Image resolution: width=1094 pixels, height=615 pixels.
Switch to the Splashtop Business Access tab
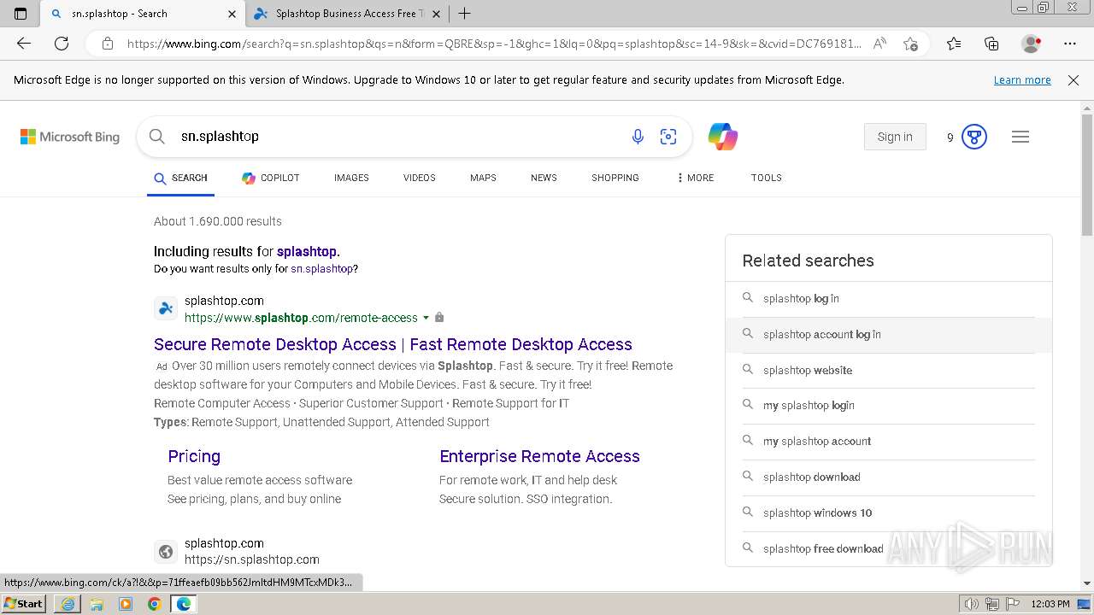tap(346, 14)
